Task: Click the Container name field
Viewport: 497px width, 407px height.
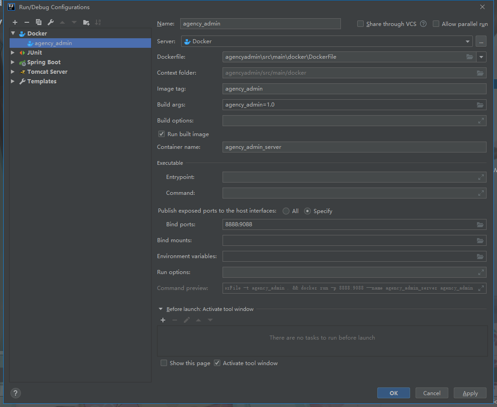Action: click(355, 147)
